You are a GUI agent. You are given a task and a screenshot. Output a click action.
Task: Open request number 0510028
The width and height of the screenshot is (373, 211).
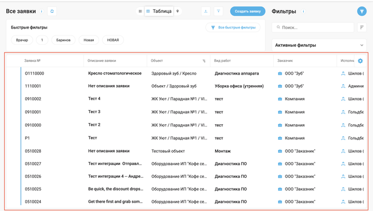click(33, 151)
